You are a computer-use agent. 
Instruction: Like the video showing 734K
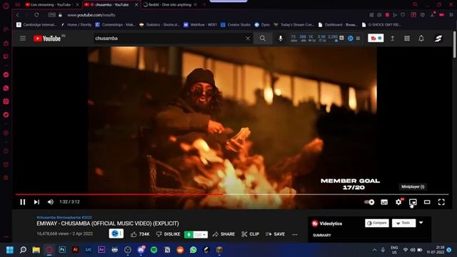tap(140, 234)
